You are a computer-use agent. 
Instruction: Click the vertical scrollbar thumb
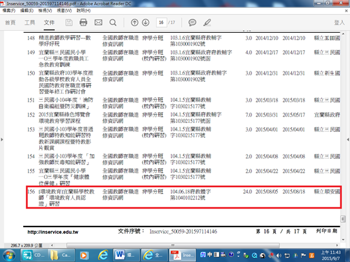click(x=343, y=219)
